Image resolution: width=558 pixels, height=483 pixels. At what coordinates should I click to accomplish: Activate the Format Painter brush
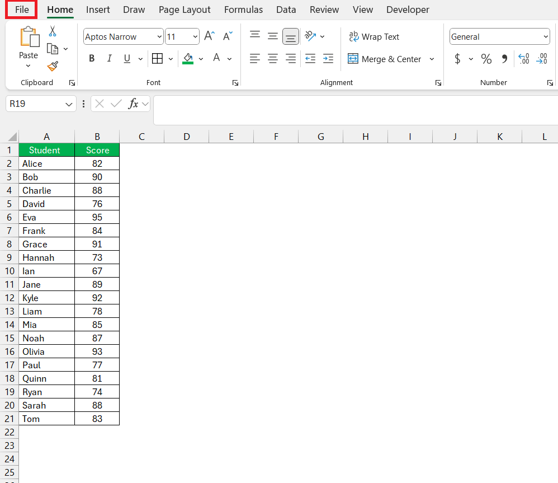[53, 66]
